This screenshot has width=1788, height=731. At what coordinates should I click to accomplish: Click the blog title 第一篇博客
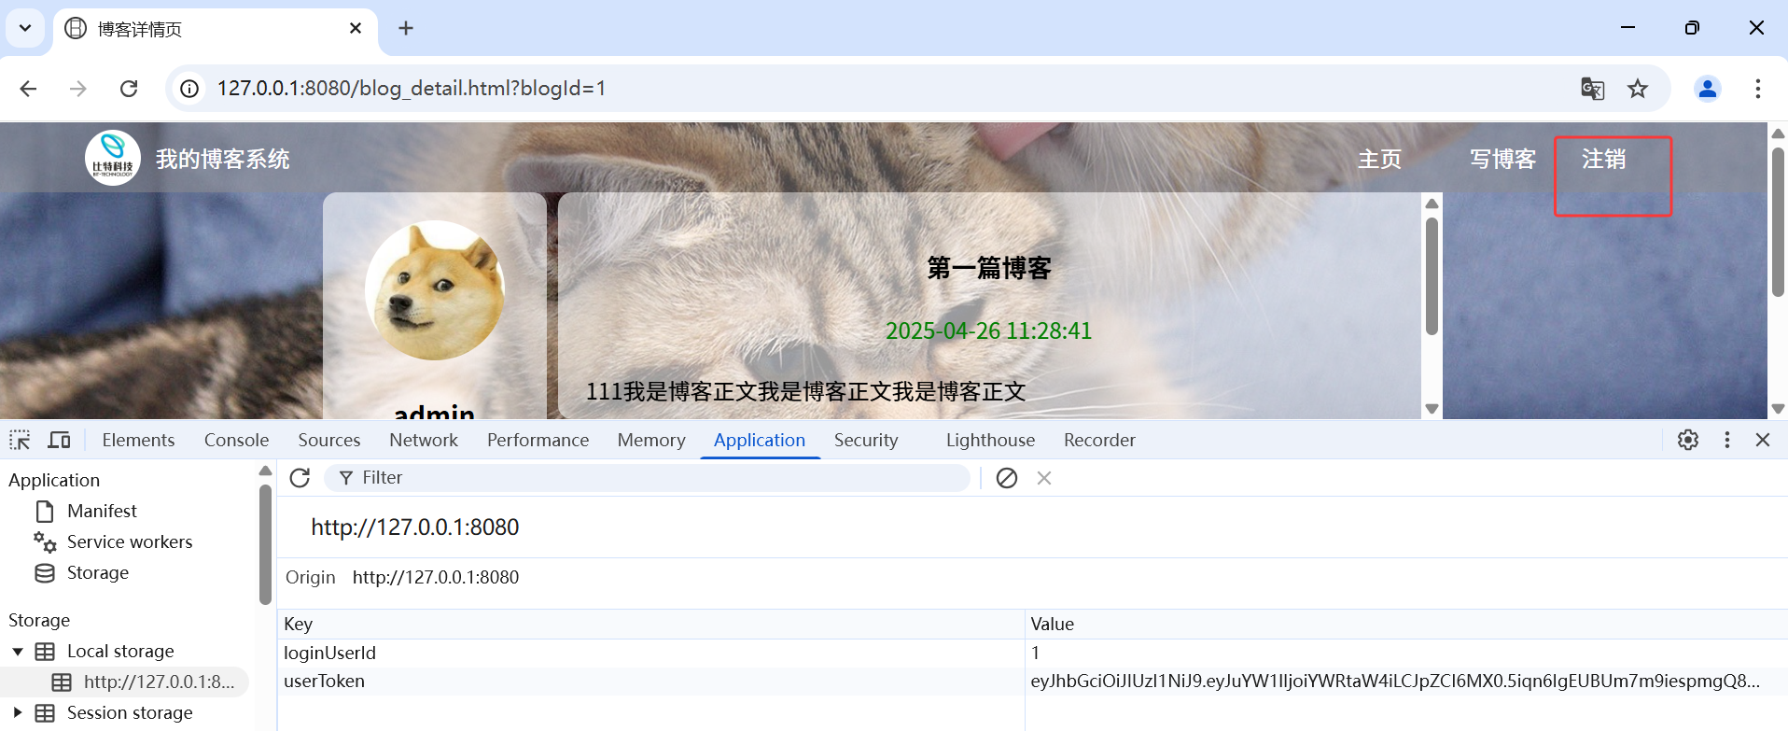[989, 269]
